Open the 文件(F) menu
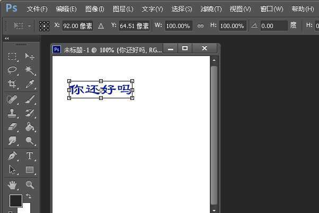 [37, 9]
